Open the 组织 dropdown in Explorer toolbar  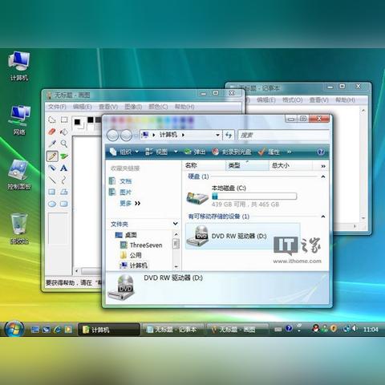(x=124, y=152)
